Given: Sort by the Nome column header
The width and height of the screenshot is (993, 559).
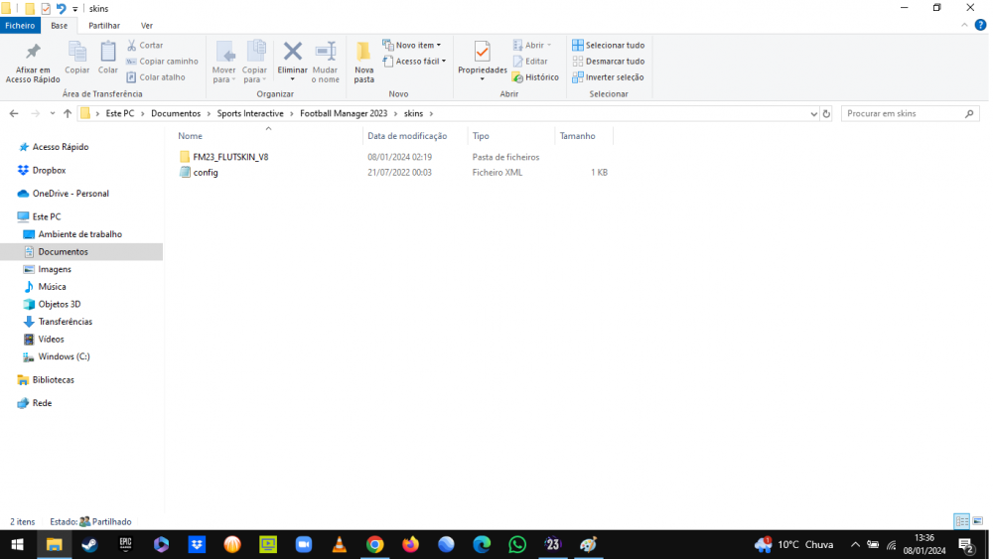Looking at the screenshot, I should coord(190,136).
